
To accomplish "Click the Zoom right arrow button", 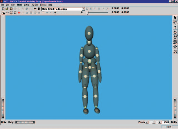I will coord(160,122).
